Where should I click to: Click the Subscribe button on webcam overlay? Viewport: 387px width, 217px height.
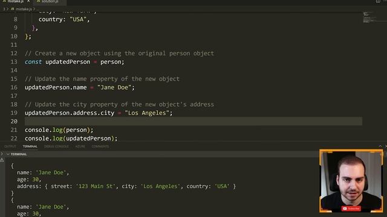pyautogui.click(x=351, y=209)
